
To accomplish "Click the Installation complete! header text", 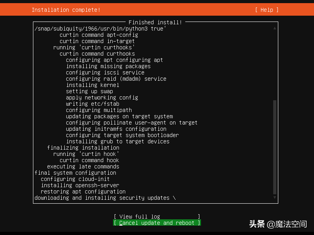I will pos(66,10).
